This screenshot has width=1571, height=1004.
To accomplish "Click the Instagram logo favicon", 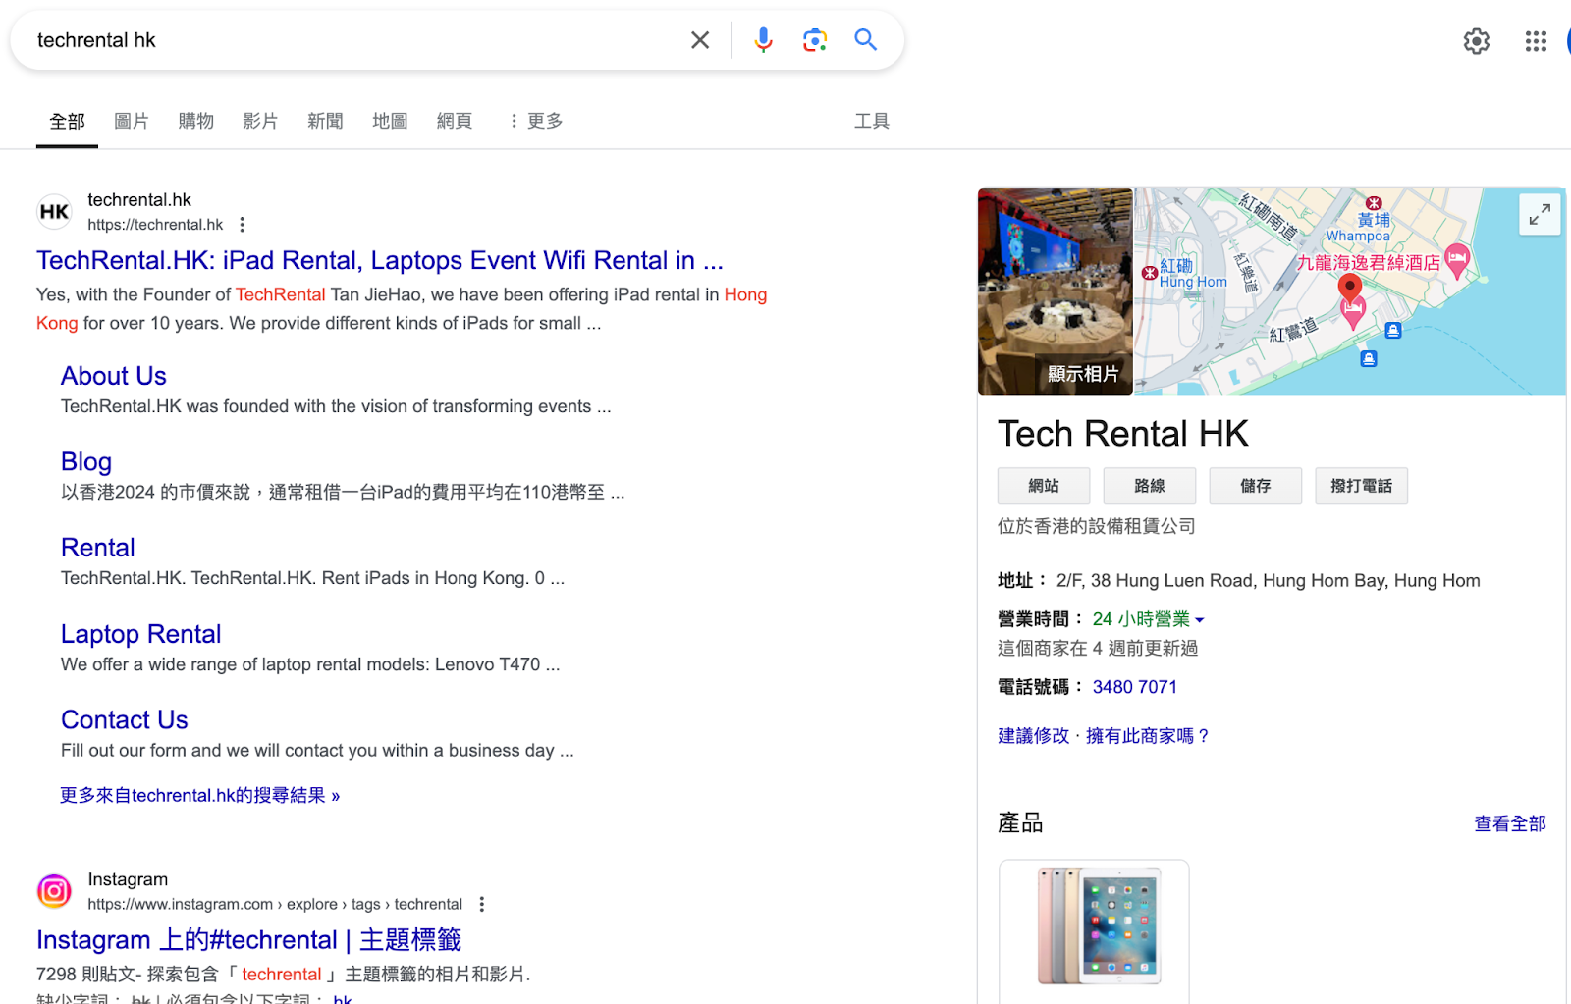I will [54, 891].
